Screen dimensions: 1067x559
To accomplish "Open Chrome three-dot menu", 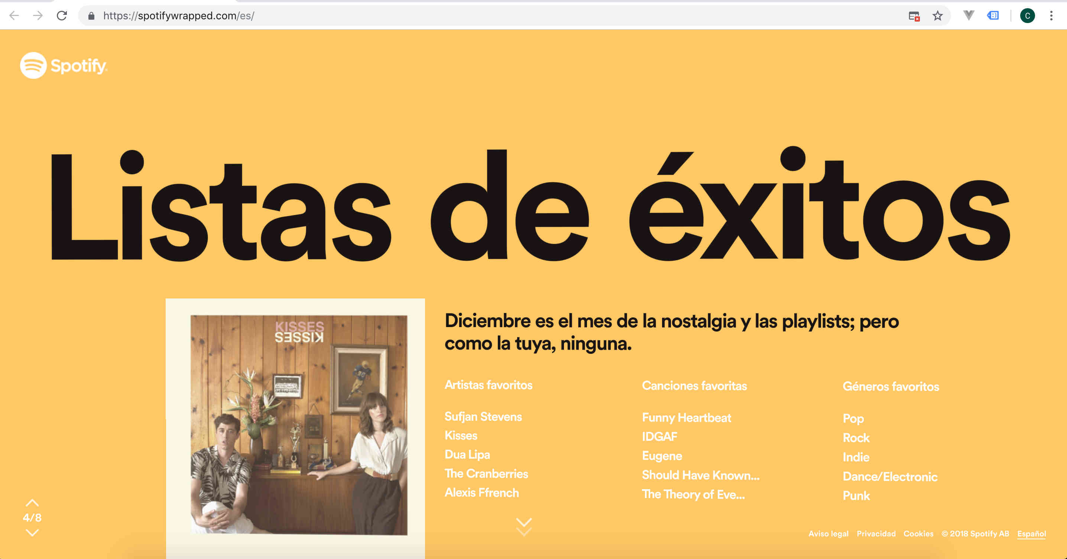I will [x=1051, y=16].
